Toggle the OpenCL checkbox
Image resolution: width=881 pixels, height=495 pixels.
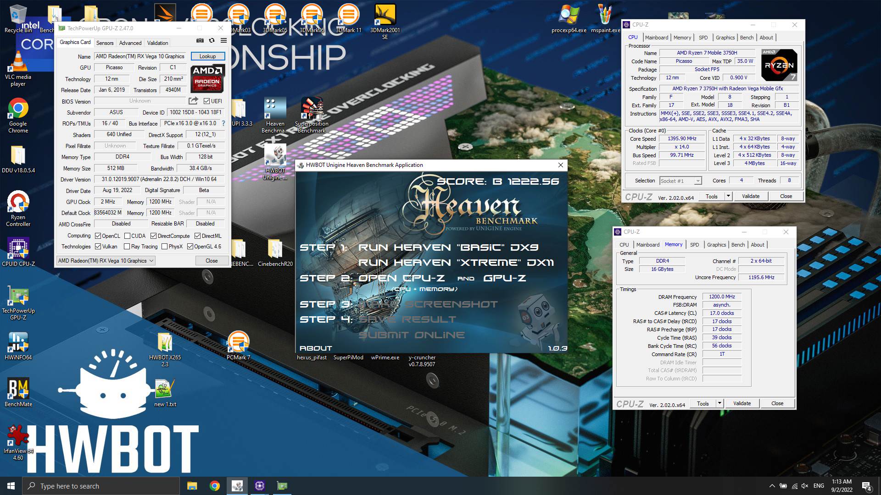(x=98, y=236)
